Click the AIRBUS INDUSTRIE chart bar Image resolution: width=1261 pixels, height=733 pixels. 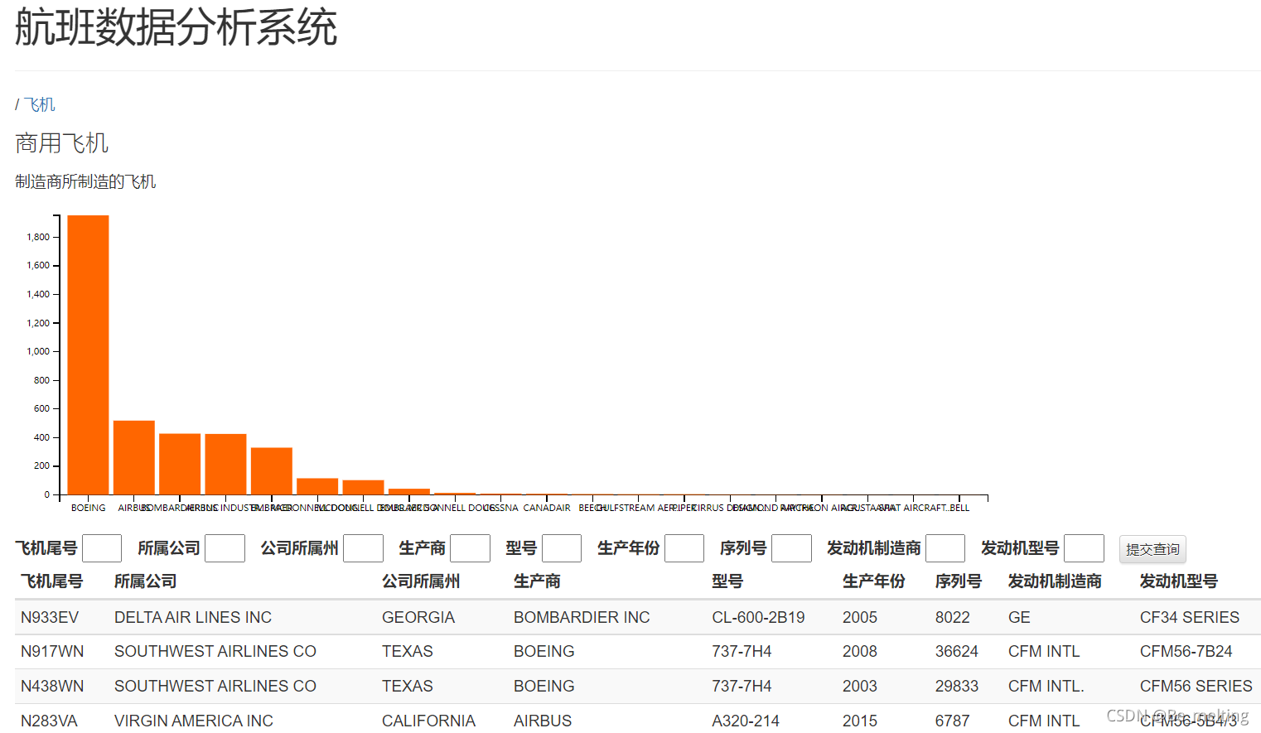pos(225,464)
